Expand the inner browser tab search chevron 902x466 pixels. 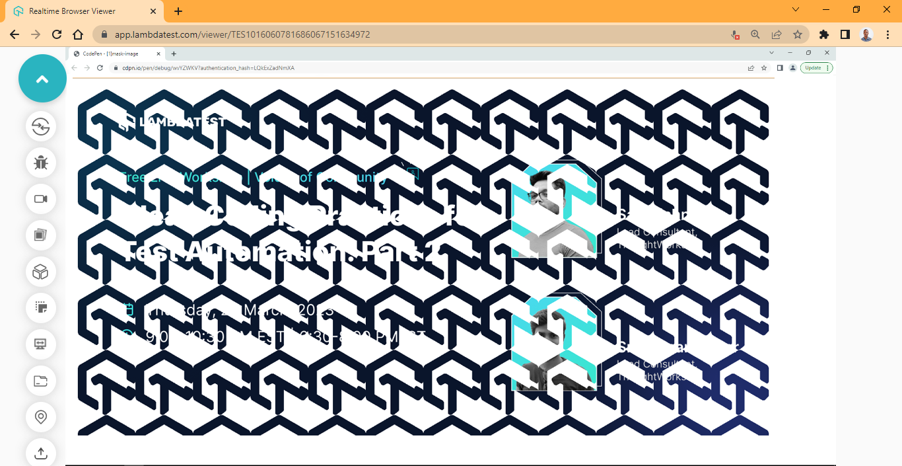[x=771, y=52]
